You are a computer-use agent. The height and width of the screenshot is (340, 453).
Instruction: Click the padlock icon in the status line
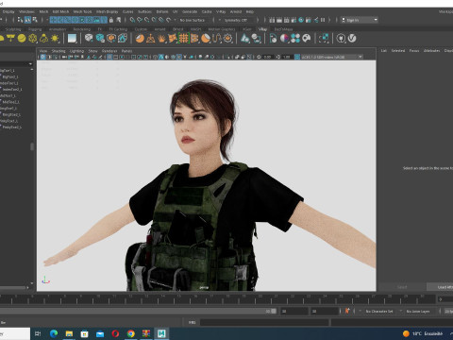(110, 20)
